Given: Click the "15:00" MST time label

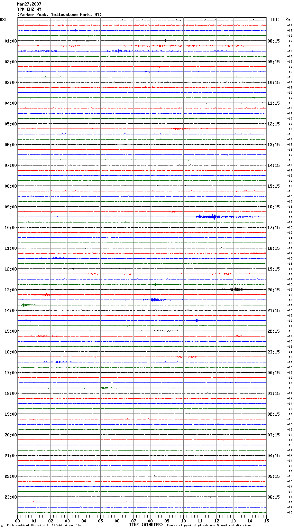Looking at the screenshot, I should (11, 331).
